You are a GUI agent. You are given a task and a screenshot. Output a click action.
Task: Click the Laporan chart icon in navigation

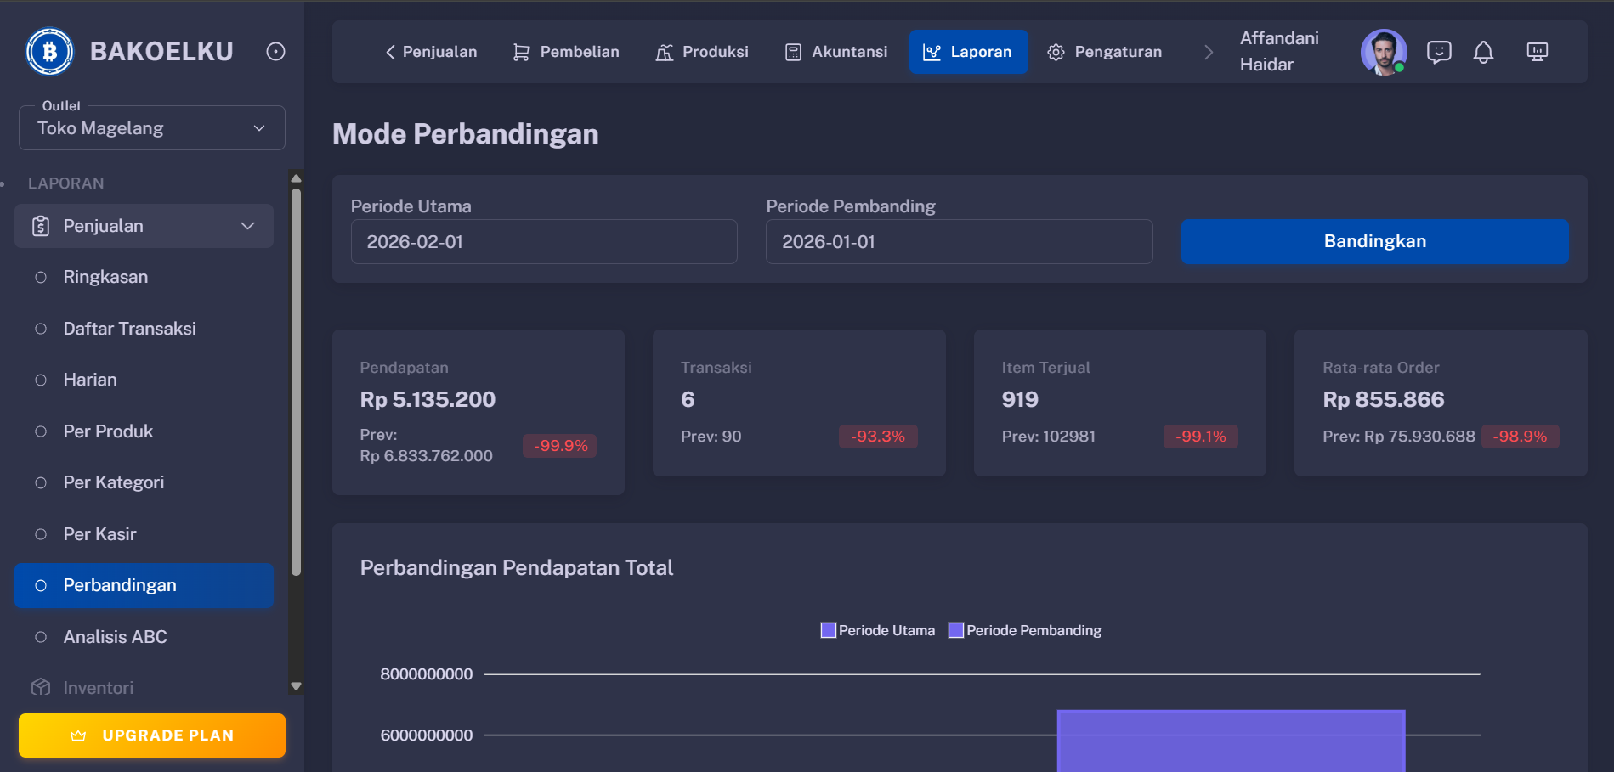pyautogui.click(x=933, y=52)
